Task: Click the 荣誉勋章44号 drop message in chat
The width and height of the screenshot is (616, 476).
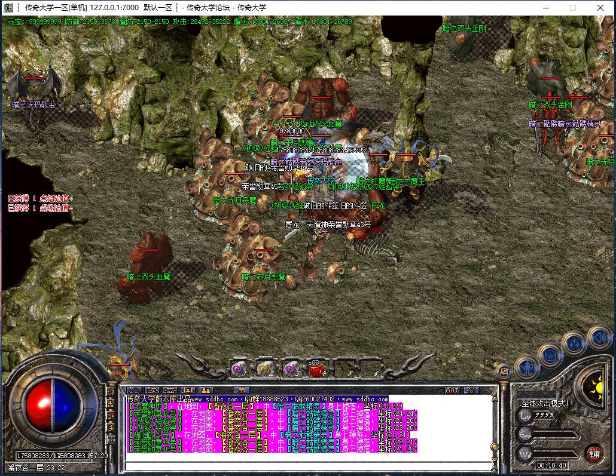Action: coord(272,442)
